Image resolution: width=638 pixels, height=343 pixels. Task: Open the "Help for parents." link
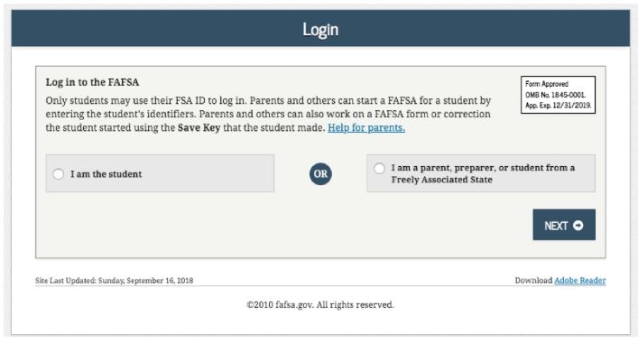tap(366, 128)
